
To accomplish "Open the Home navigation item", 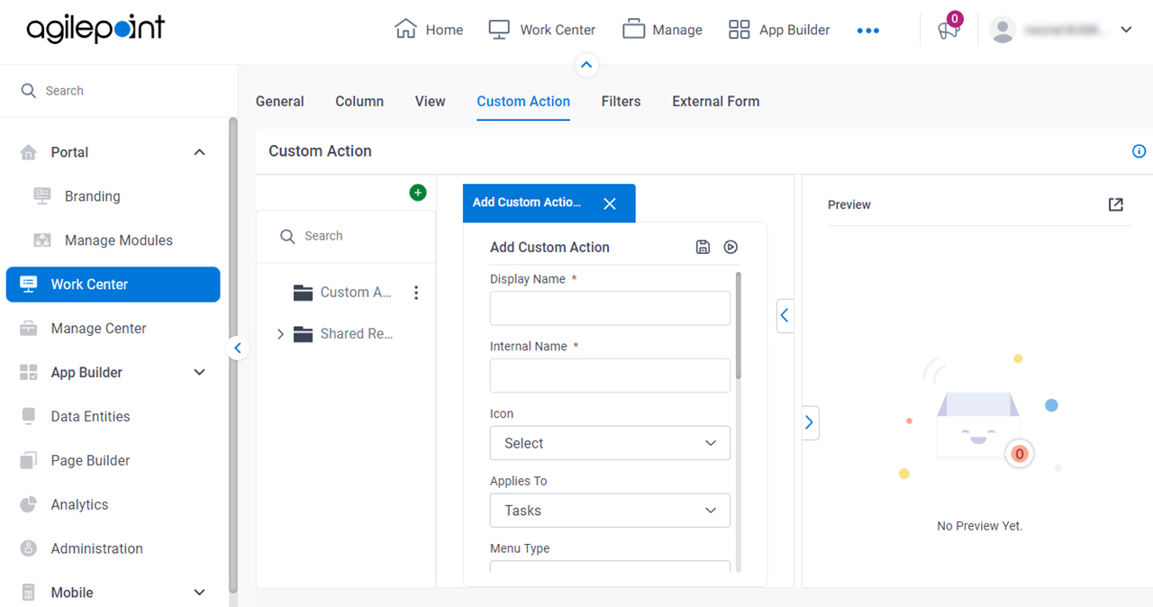I will click(429, 30).
